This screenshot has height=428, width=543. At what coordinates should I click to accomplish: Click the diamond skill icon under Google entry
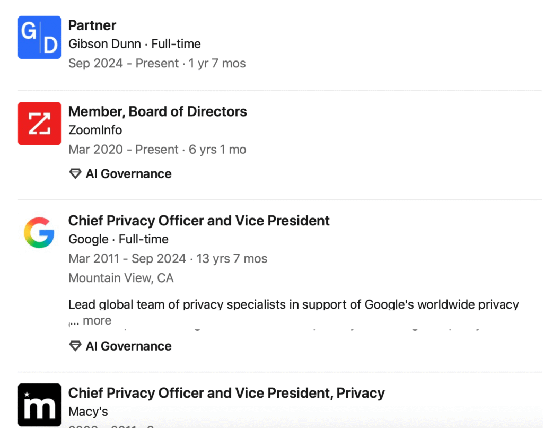click(x=75, y=346)
